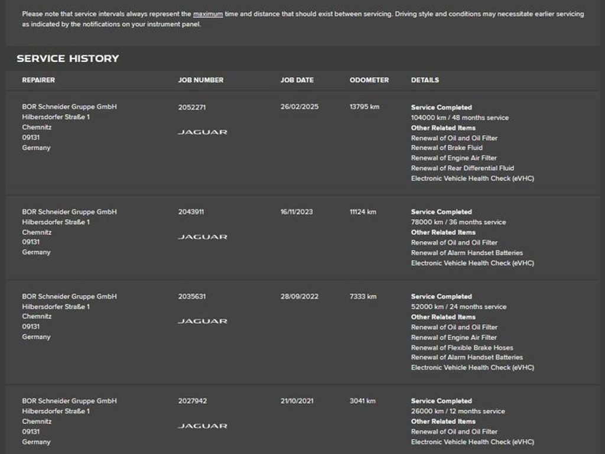This screenshot has height=454, width=605.
Task: Click job date 21/10/2021
Action: pyautogui.click(x=297, y=401)
